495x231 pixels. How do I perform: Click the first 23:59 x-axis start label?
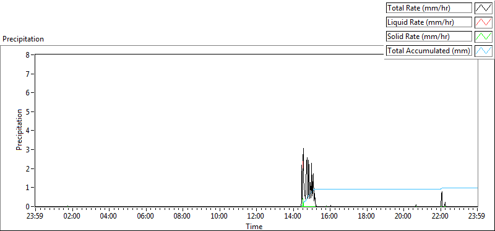pyautogui.click(x=35, y=217)
